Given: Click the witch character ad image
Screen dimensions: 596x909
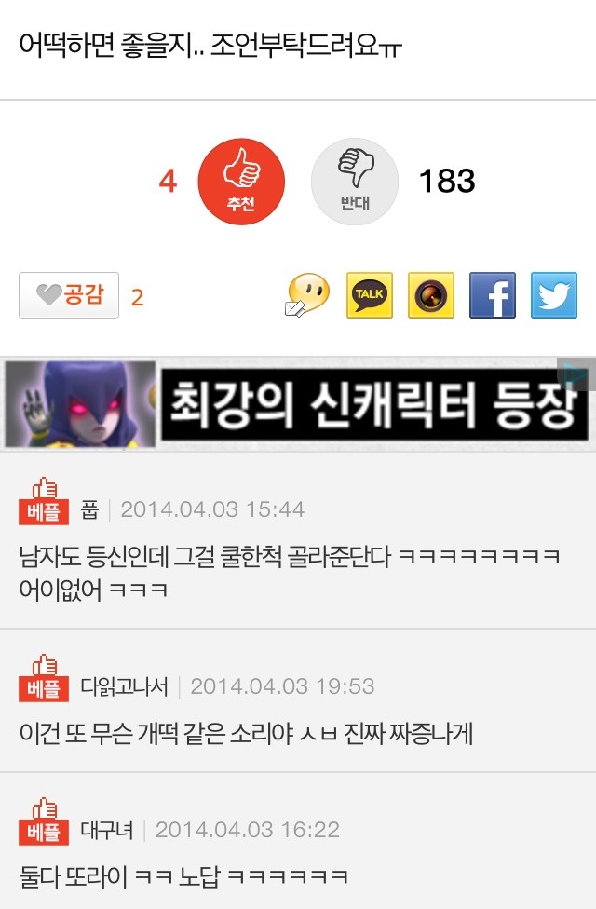Looking at the screenshot, I should tap(80, 404).
